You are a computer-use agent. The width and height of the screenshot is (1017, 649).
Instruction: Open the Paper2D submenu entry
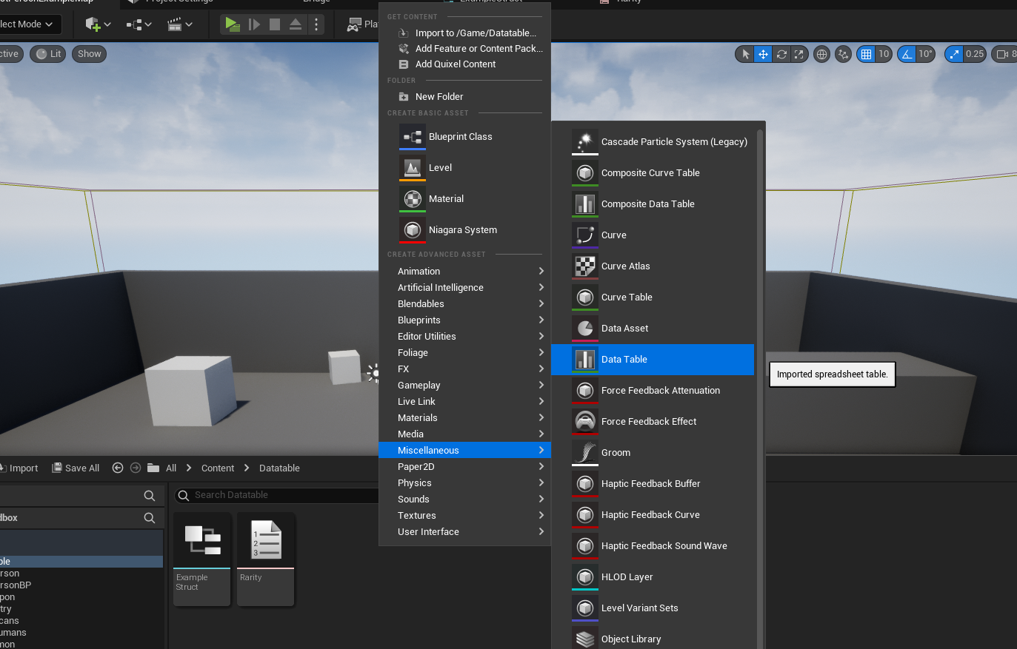[415, 466]
